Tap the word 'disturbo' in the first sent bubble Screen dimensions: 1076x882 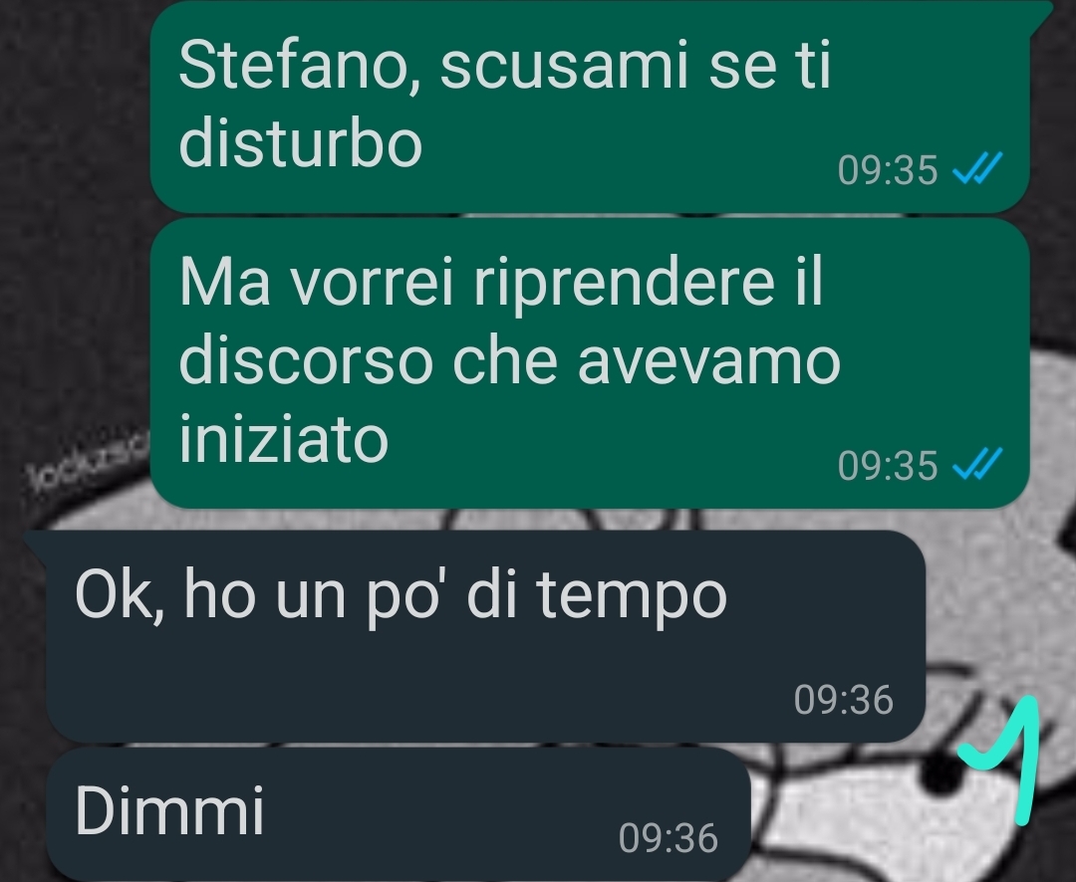tap(300, 143)
